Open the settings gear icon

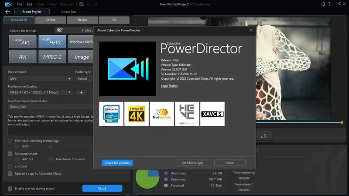(x=323, y=4)
